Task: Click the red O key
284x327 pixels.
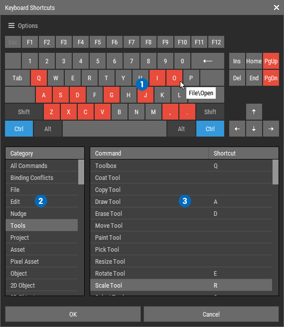Action: (174, 78)
